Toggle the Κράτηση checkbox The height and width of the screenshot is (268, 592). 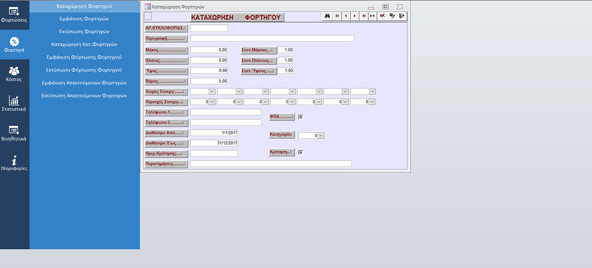coord(300,152)
